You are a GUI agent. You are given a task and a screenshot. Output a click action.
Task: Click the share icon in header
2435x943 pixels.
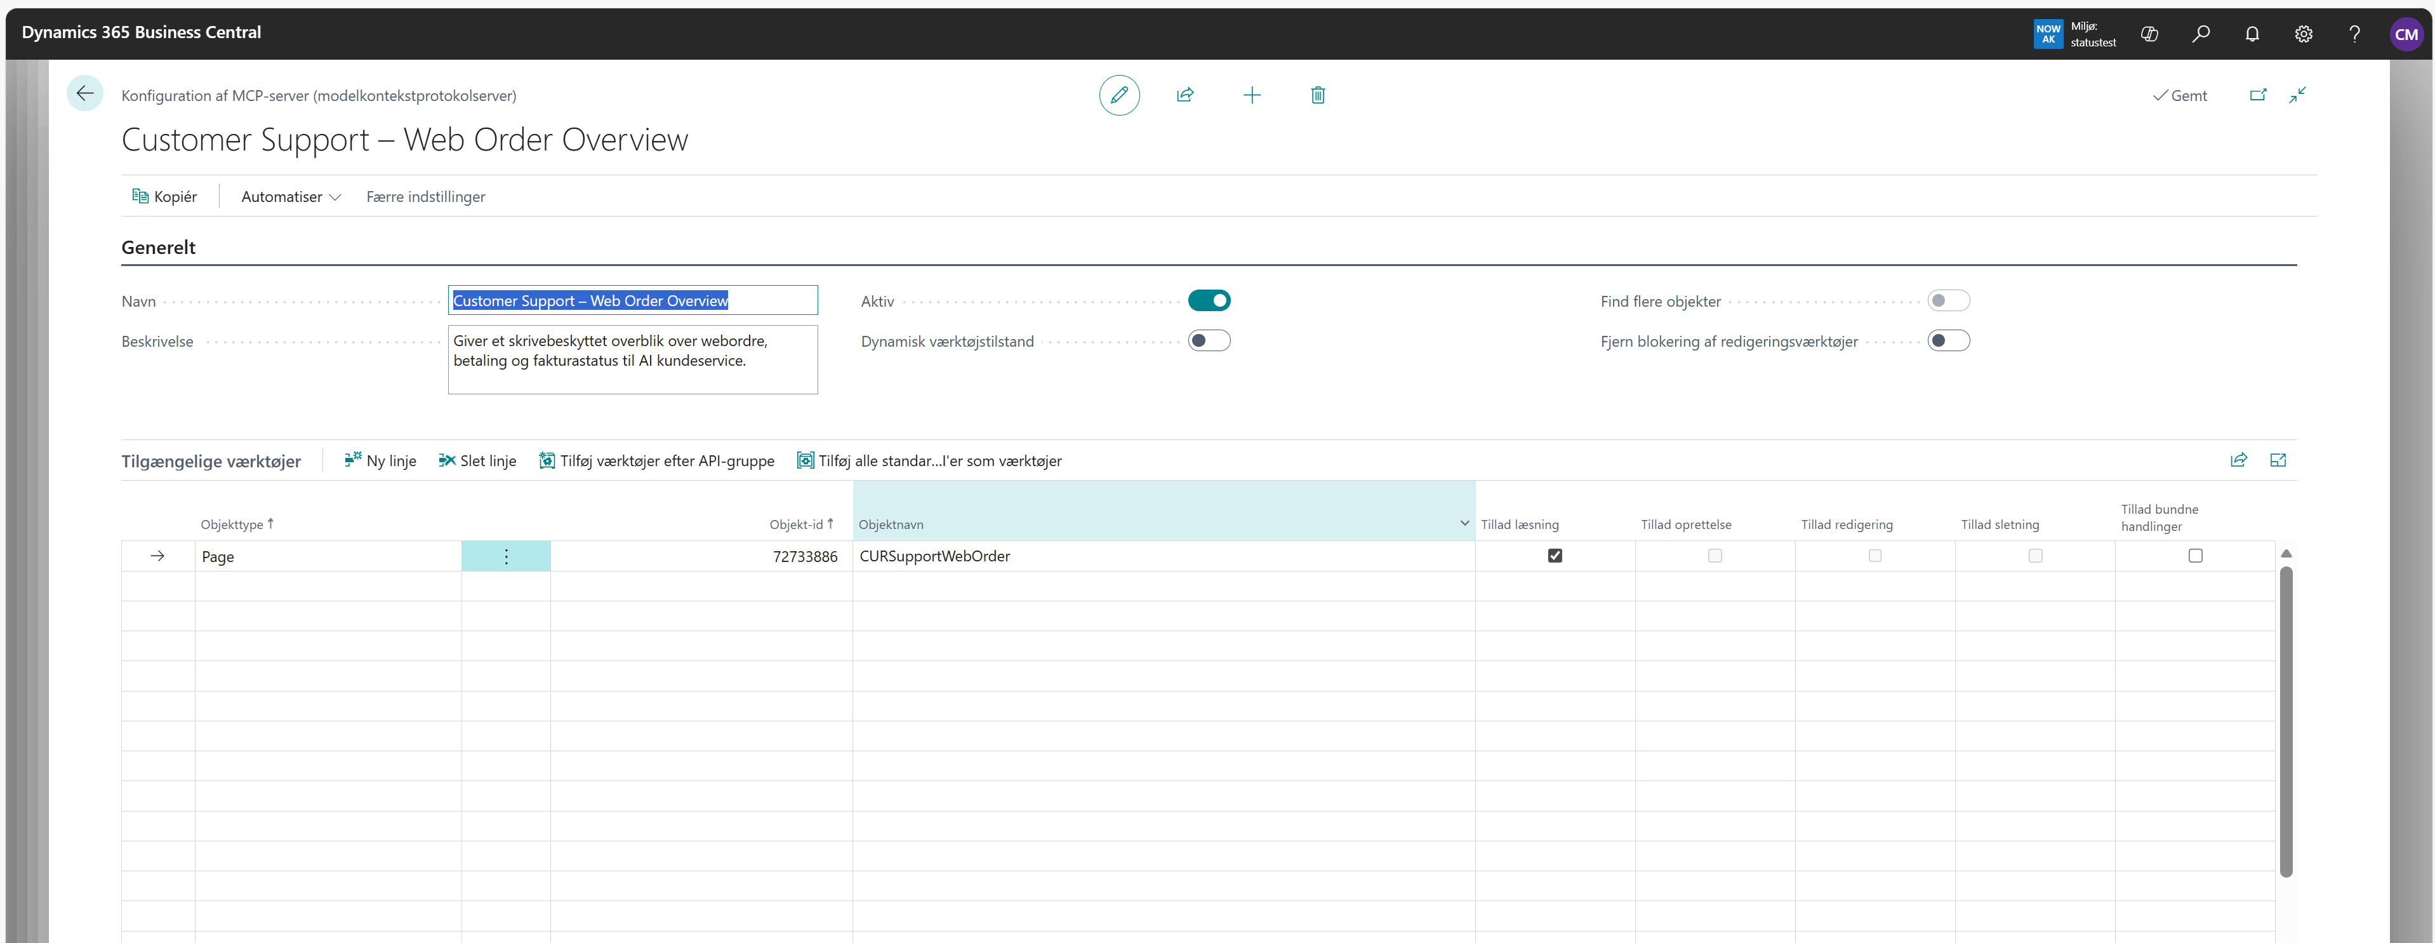coord(1185,95)
